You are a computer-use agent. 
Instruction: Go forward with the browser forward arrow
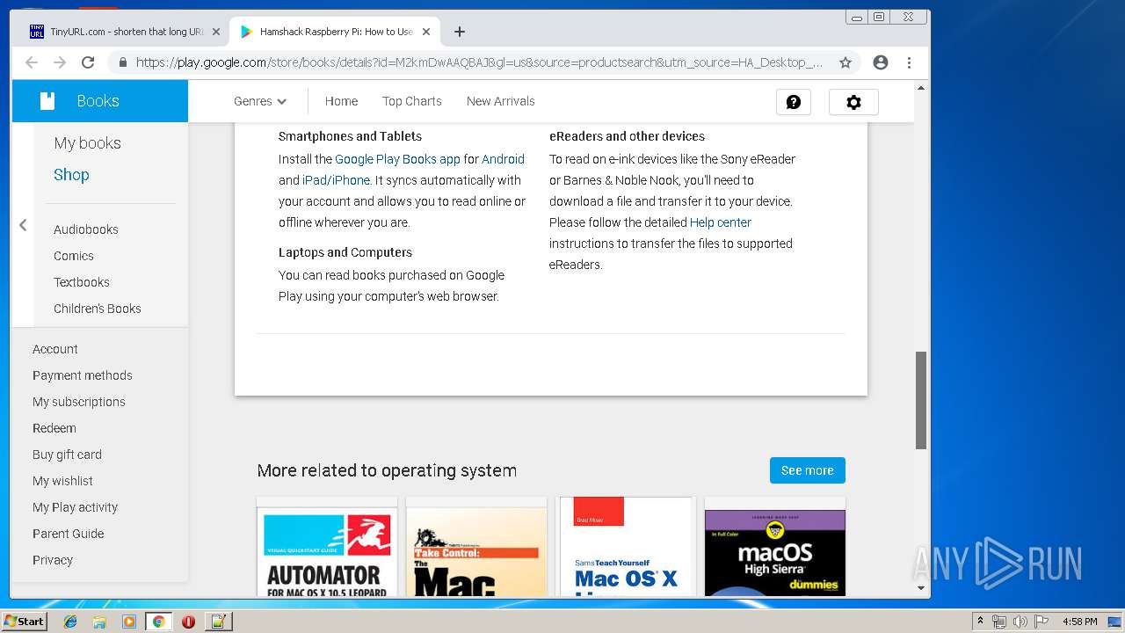tap(60, 62)
